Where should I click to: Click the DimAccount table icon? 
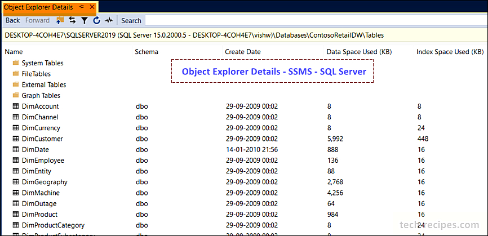point(16,106)
